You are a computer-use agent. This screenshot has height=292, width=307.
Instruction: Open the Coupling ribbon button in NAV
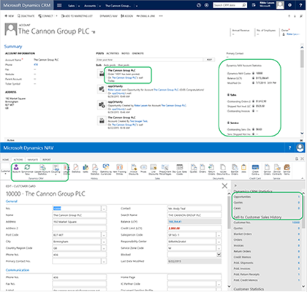(56, 169)
